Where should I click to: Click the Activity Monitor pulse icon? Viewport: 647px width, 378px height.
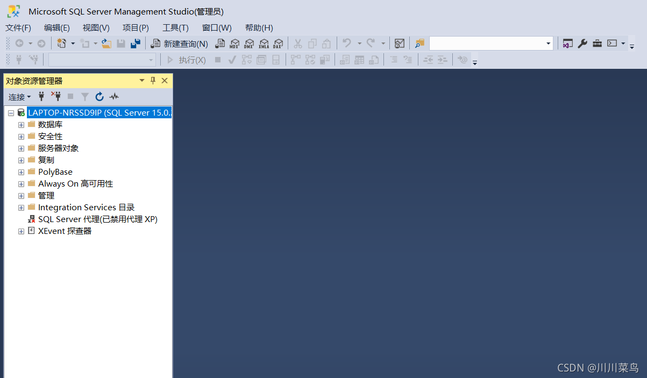[114, 97]
